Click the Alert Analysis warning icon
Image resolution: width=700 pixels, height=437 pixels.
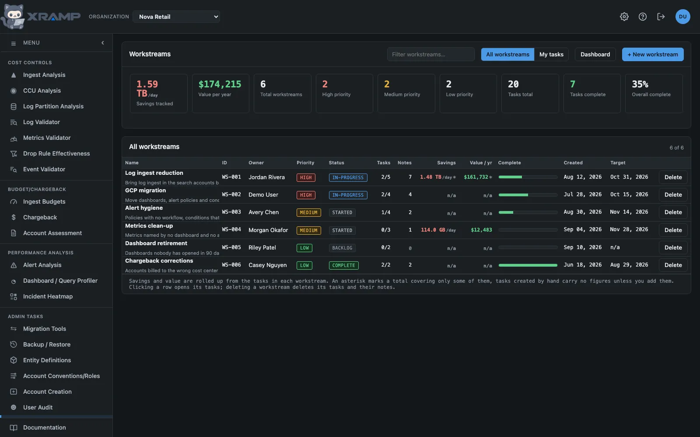(14, 265)
